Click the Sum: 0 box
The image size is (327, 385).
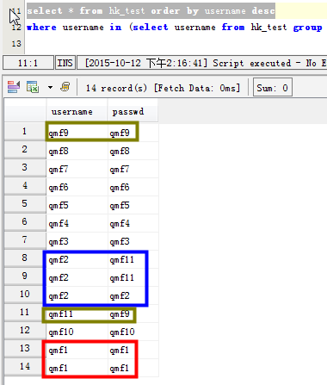pyautogui.click(x=273, y=87)
